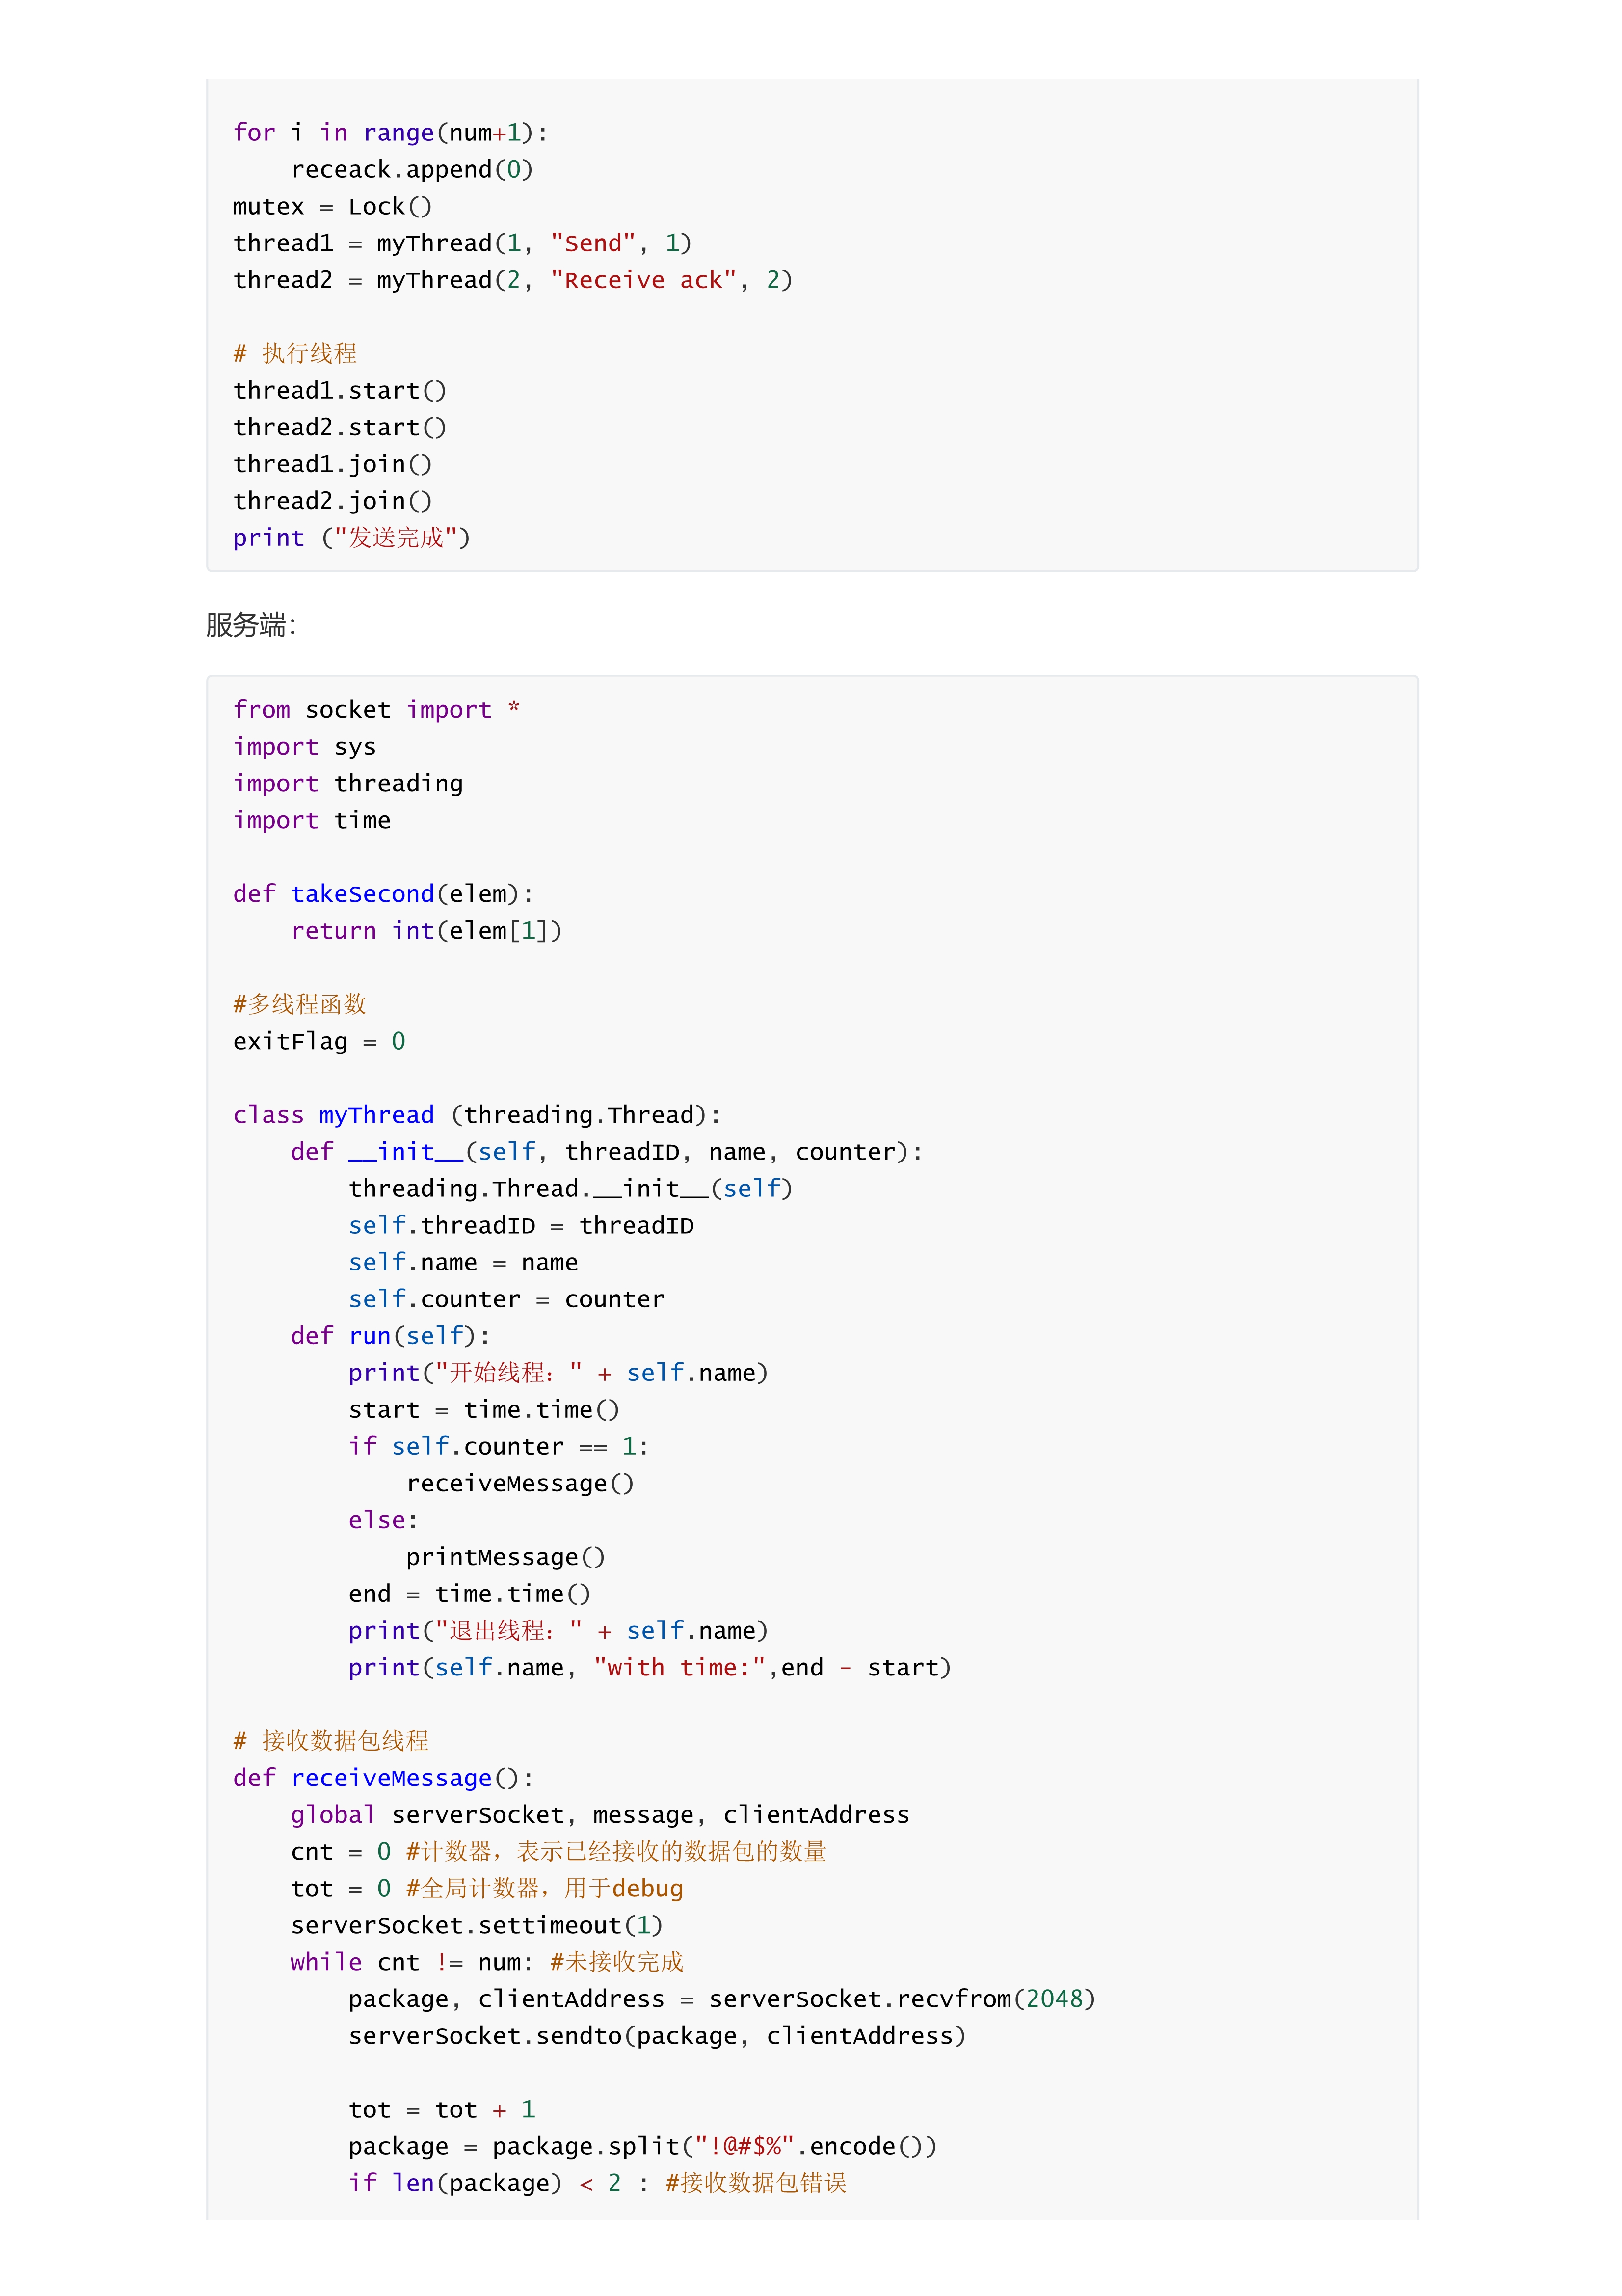Click the 'exitFlag = 0' line
This screenshot has width=1622, height=2296.
pyautogui.click(x=319, y=1042)
